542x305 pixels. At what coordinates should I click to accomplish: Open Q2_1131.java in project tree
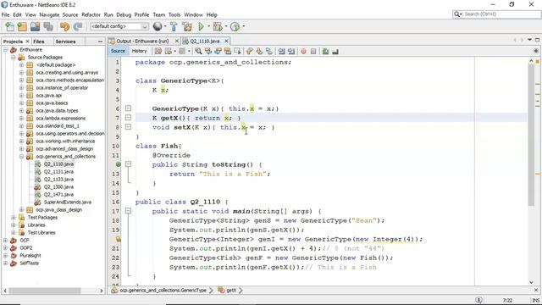coord(58,171)
